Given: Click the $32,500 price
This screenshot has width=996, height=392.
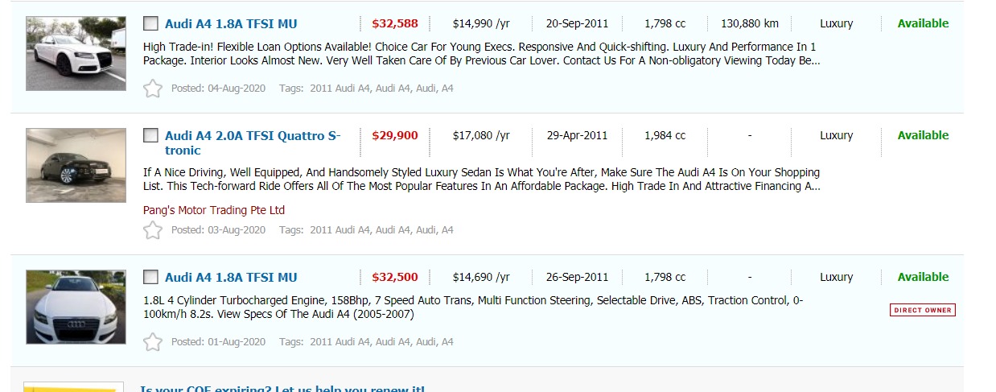Looking at the screenshot, I should (395, 277).
